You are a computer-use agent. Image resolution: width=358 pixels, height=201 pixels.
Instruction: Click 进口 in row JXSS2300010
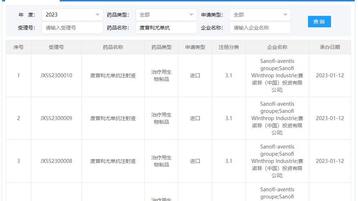tap(195, 76)
